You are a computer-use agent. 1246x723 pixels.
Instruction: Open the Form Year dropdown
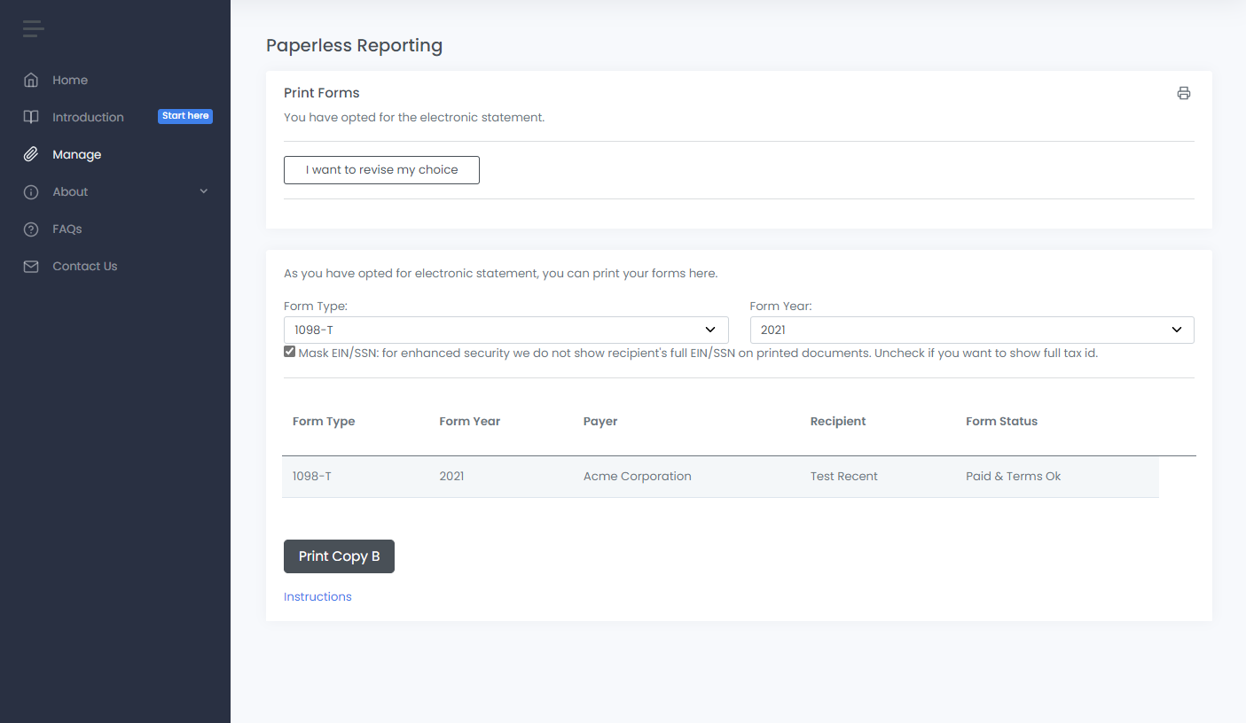[x=971, y=330]
